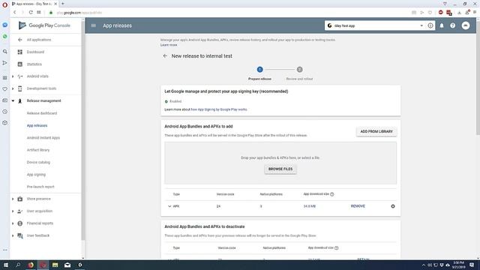The image size is (480, 270).
Task: Open the new tab plus button
Action: coord(63,4)
